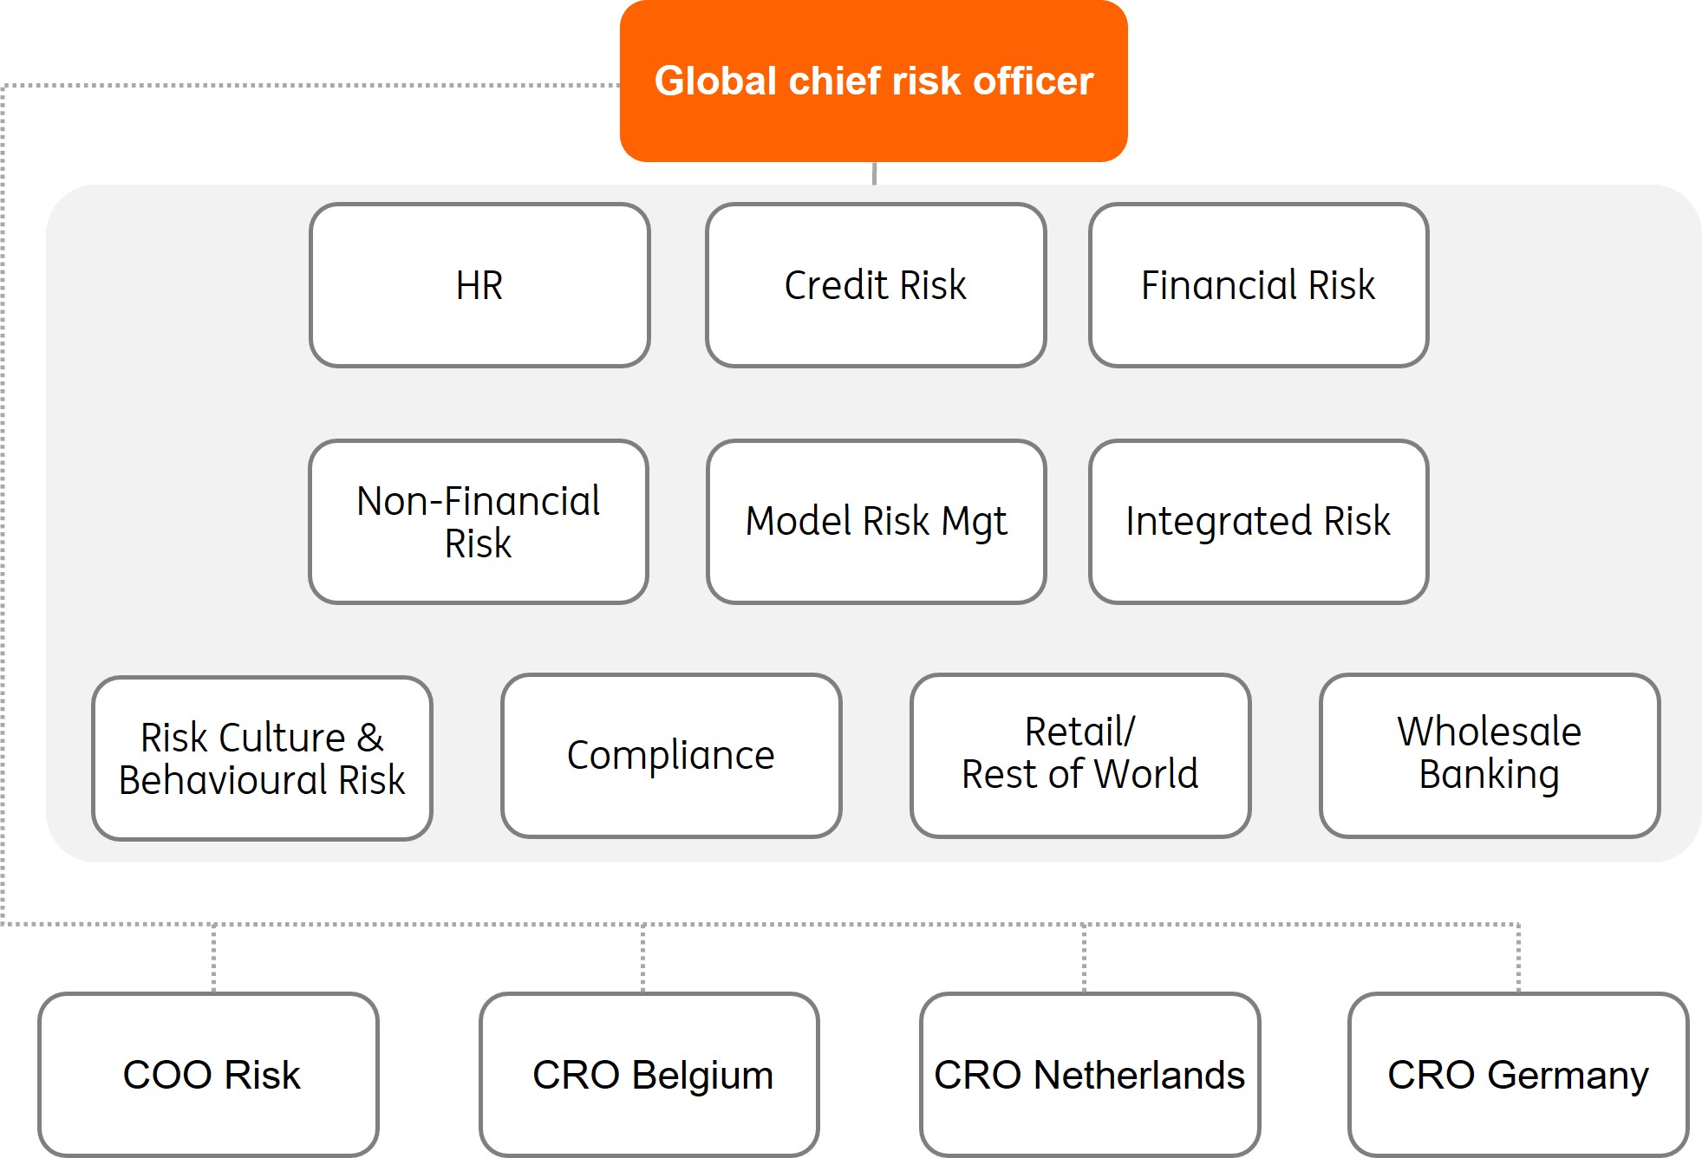Image resolution: width=1702 pixels, height=1158 pixels.
Task: Click the Non-Financial Risk box
Action: [x=479, y=522]
